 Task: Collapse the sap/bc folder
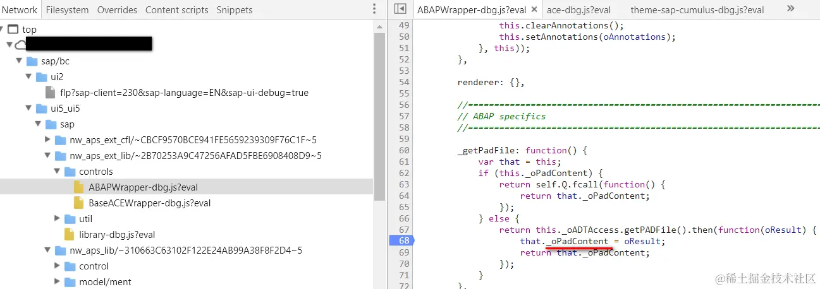(19, 61)
